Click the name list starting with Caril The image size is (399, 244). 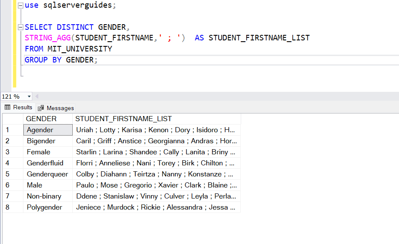(157, 141)
